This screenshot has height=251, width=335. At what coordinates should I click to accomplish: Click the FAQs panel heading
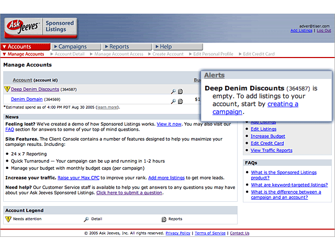251,163
